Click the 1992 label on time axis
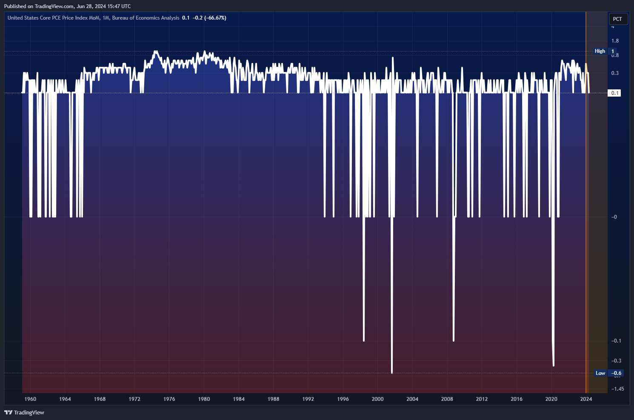Viewport: 634px width, 420px height. click(x=308, y=399)
